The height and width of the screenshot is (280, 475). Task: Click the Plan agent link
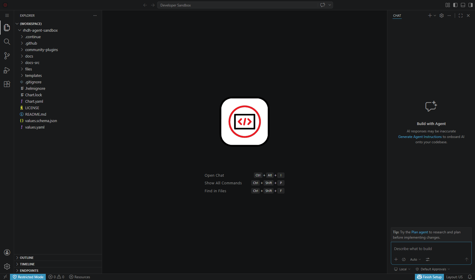tap(420, 232)
